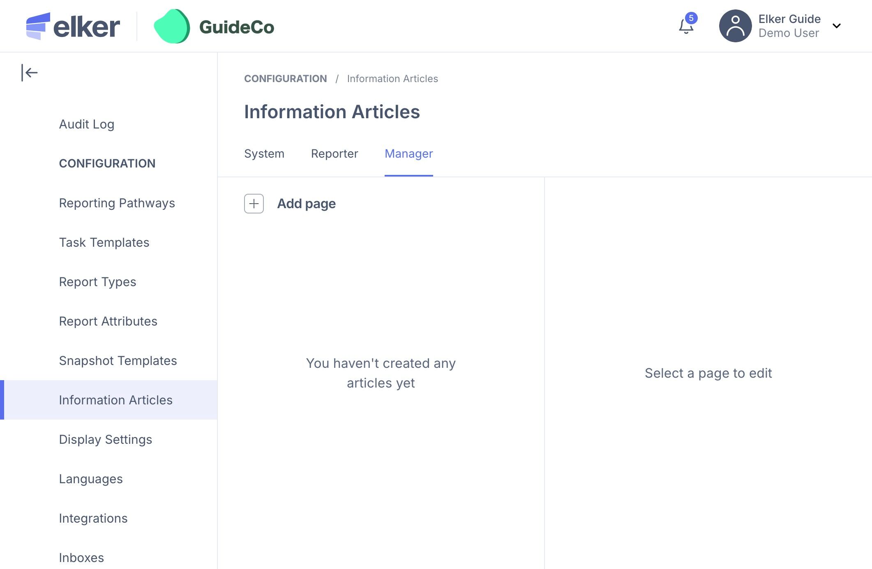Navigate to Task Templates
Screen dimensions: 872x569
(x=104, y=242)
